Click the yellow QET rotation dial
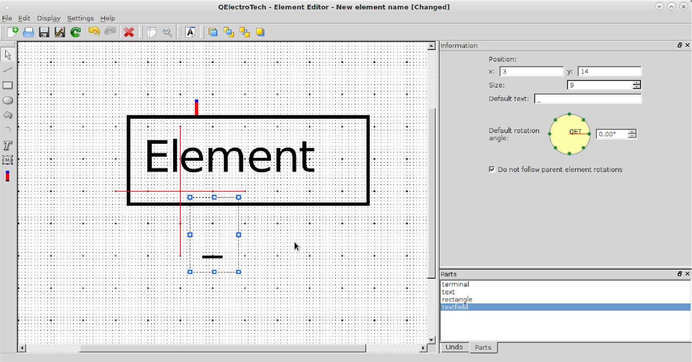The height and width of the screenshot is (362, 692). coord(570,134)
